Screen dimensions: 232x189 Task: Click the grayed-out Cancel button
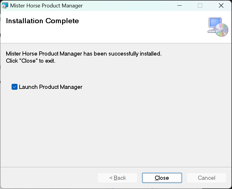click(206, 178)
